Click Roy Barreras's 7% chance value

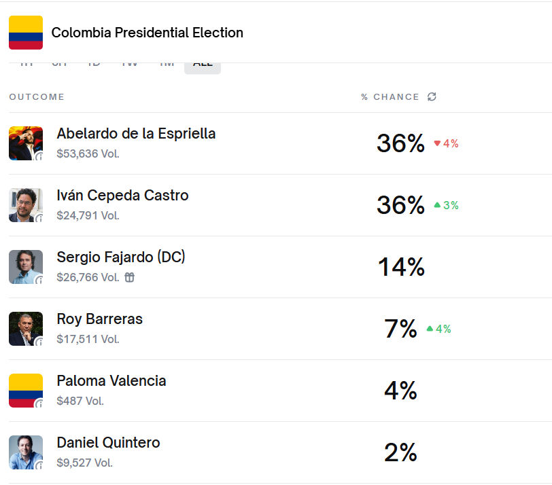(400, 329)
